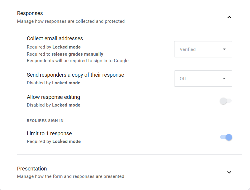
Task: Toggle Allow response editing switch
Action: pos(226,101)
